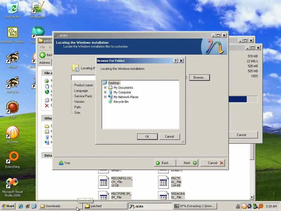Viewport: 281px width, 211px height.
Task: Click the 7-Zip extraction progress bar
Action: tap(243, 99)
